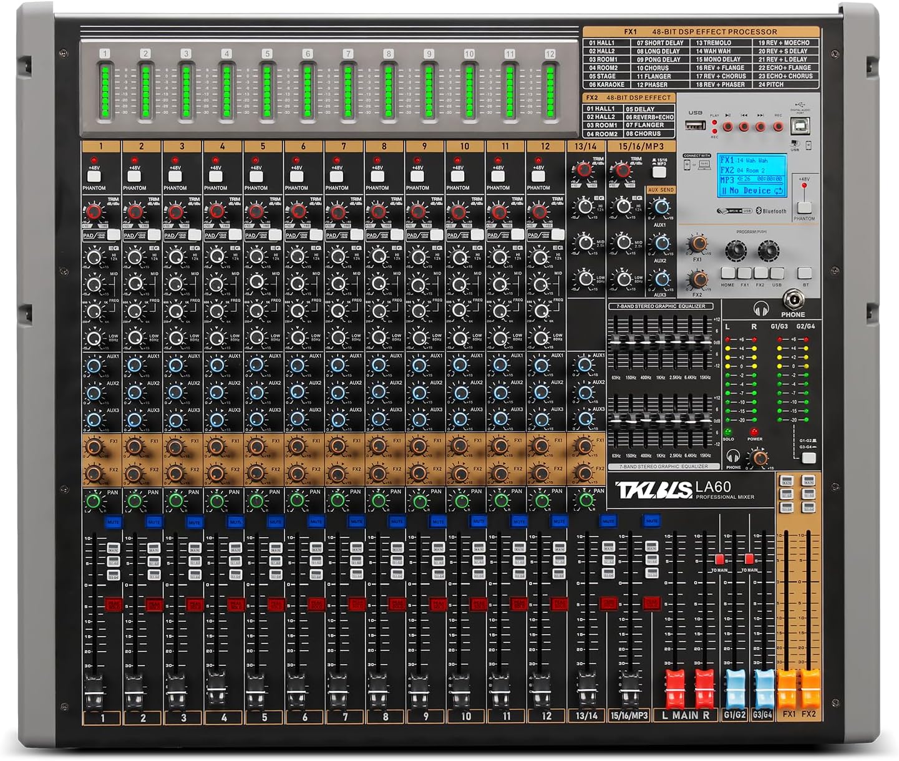Image resolution: width=899 pixels, height=761 pixels.
Task: Tap the skip-forward track button
Action: click(760, 126)
